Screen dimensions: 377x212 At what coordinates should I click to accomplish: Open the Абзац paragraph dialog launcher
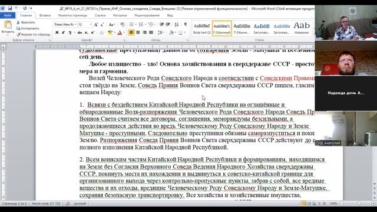coord(187,41)
